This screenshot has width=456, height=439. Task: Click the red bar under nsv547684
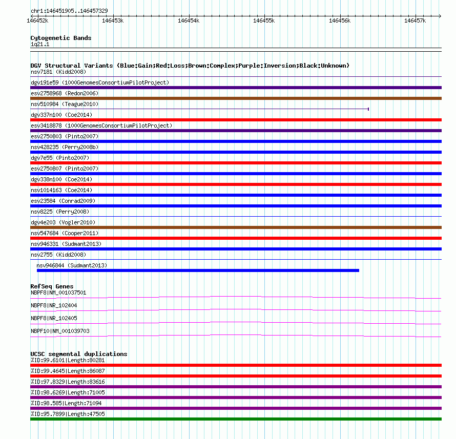click(236, 238)
